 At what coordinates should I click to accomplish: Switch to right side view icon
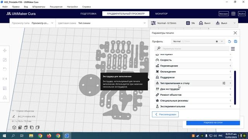click(38, 127)
